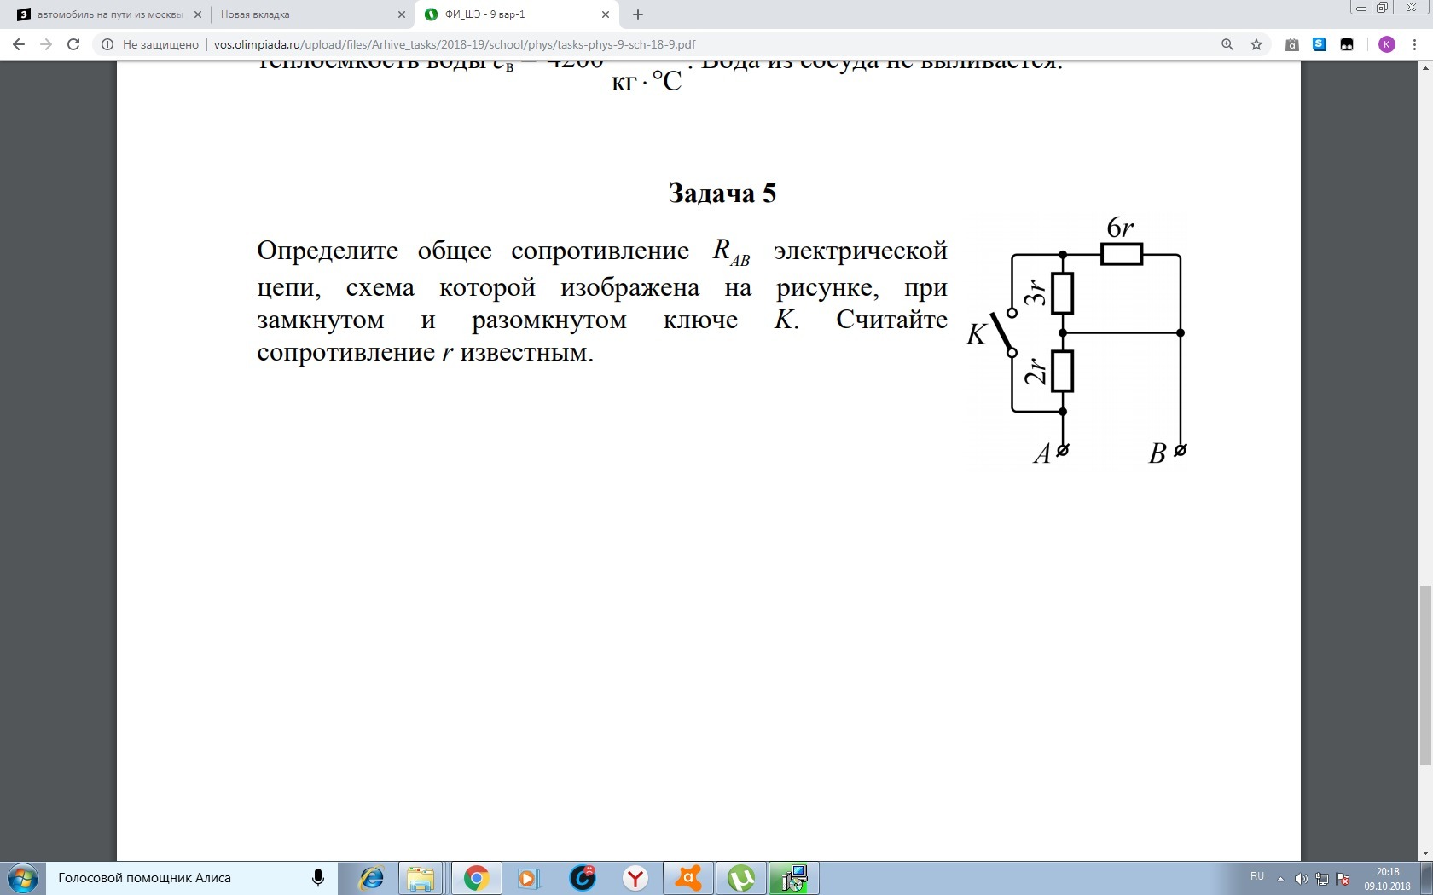The height and width of the screenshot is (895, 1433).
Task: Click the Show desktop strip
Action: click(1428, 878)
